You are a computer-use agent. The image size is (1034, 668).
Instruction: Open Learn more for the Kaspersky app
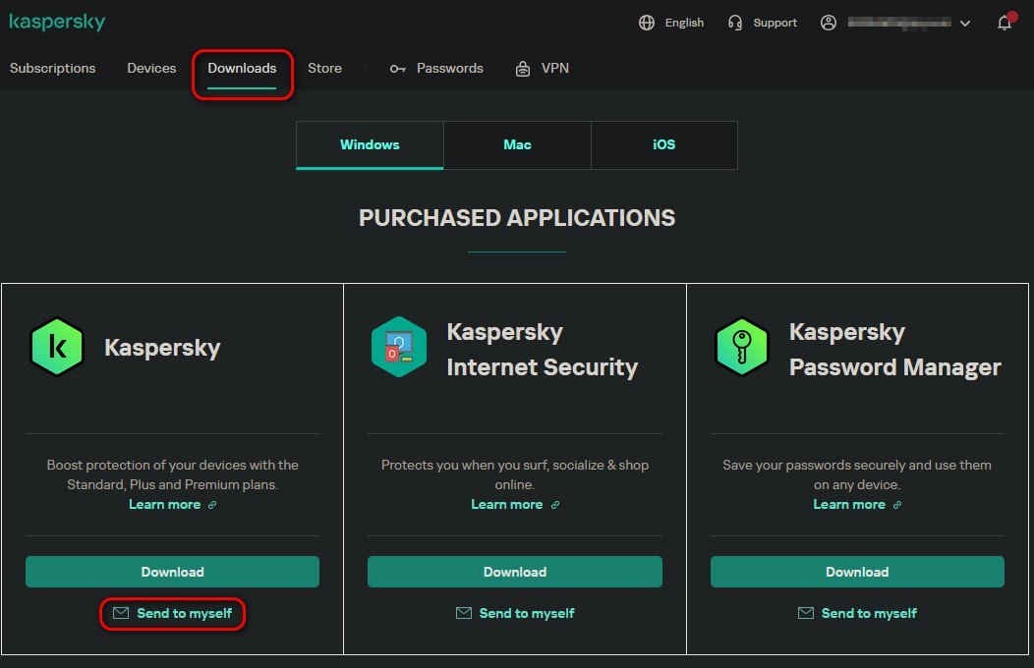[165, 505]
